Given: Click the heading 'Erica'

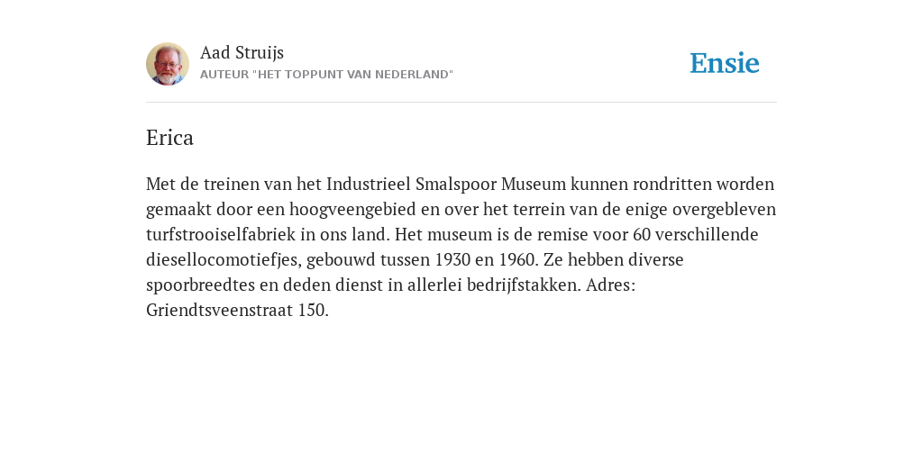Looking at the screenshot, I should 169,138.
